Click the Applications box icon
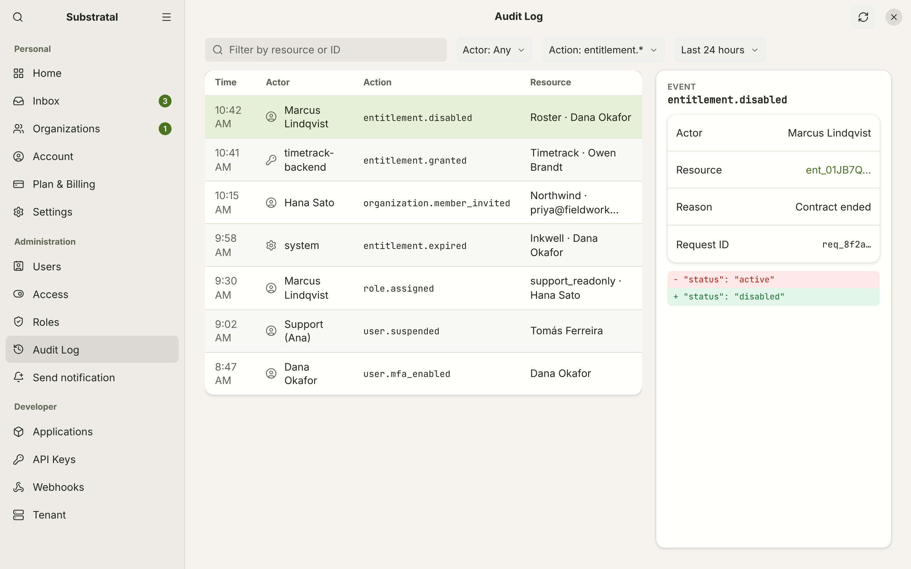Screen dimensions: 911x569 pos(19,432)
